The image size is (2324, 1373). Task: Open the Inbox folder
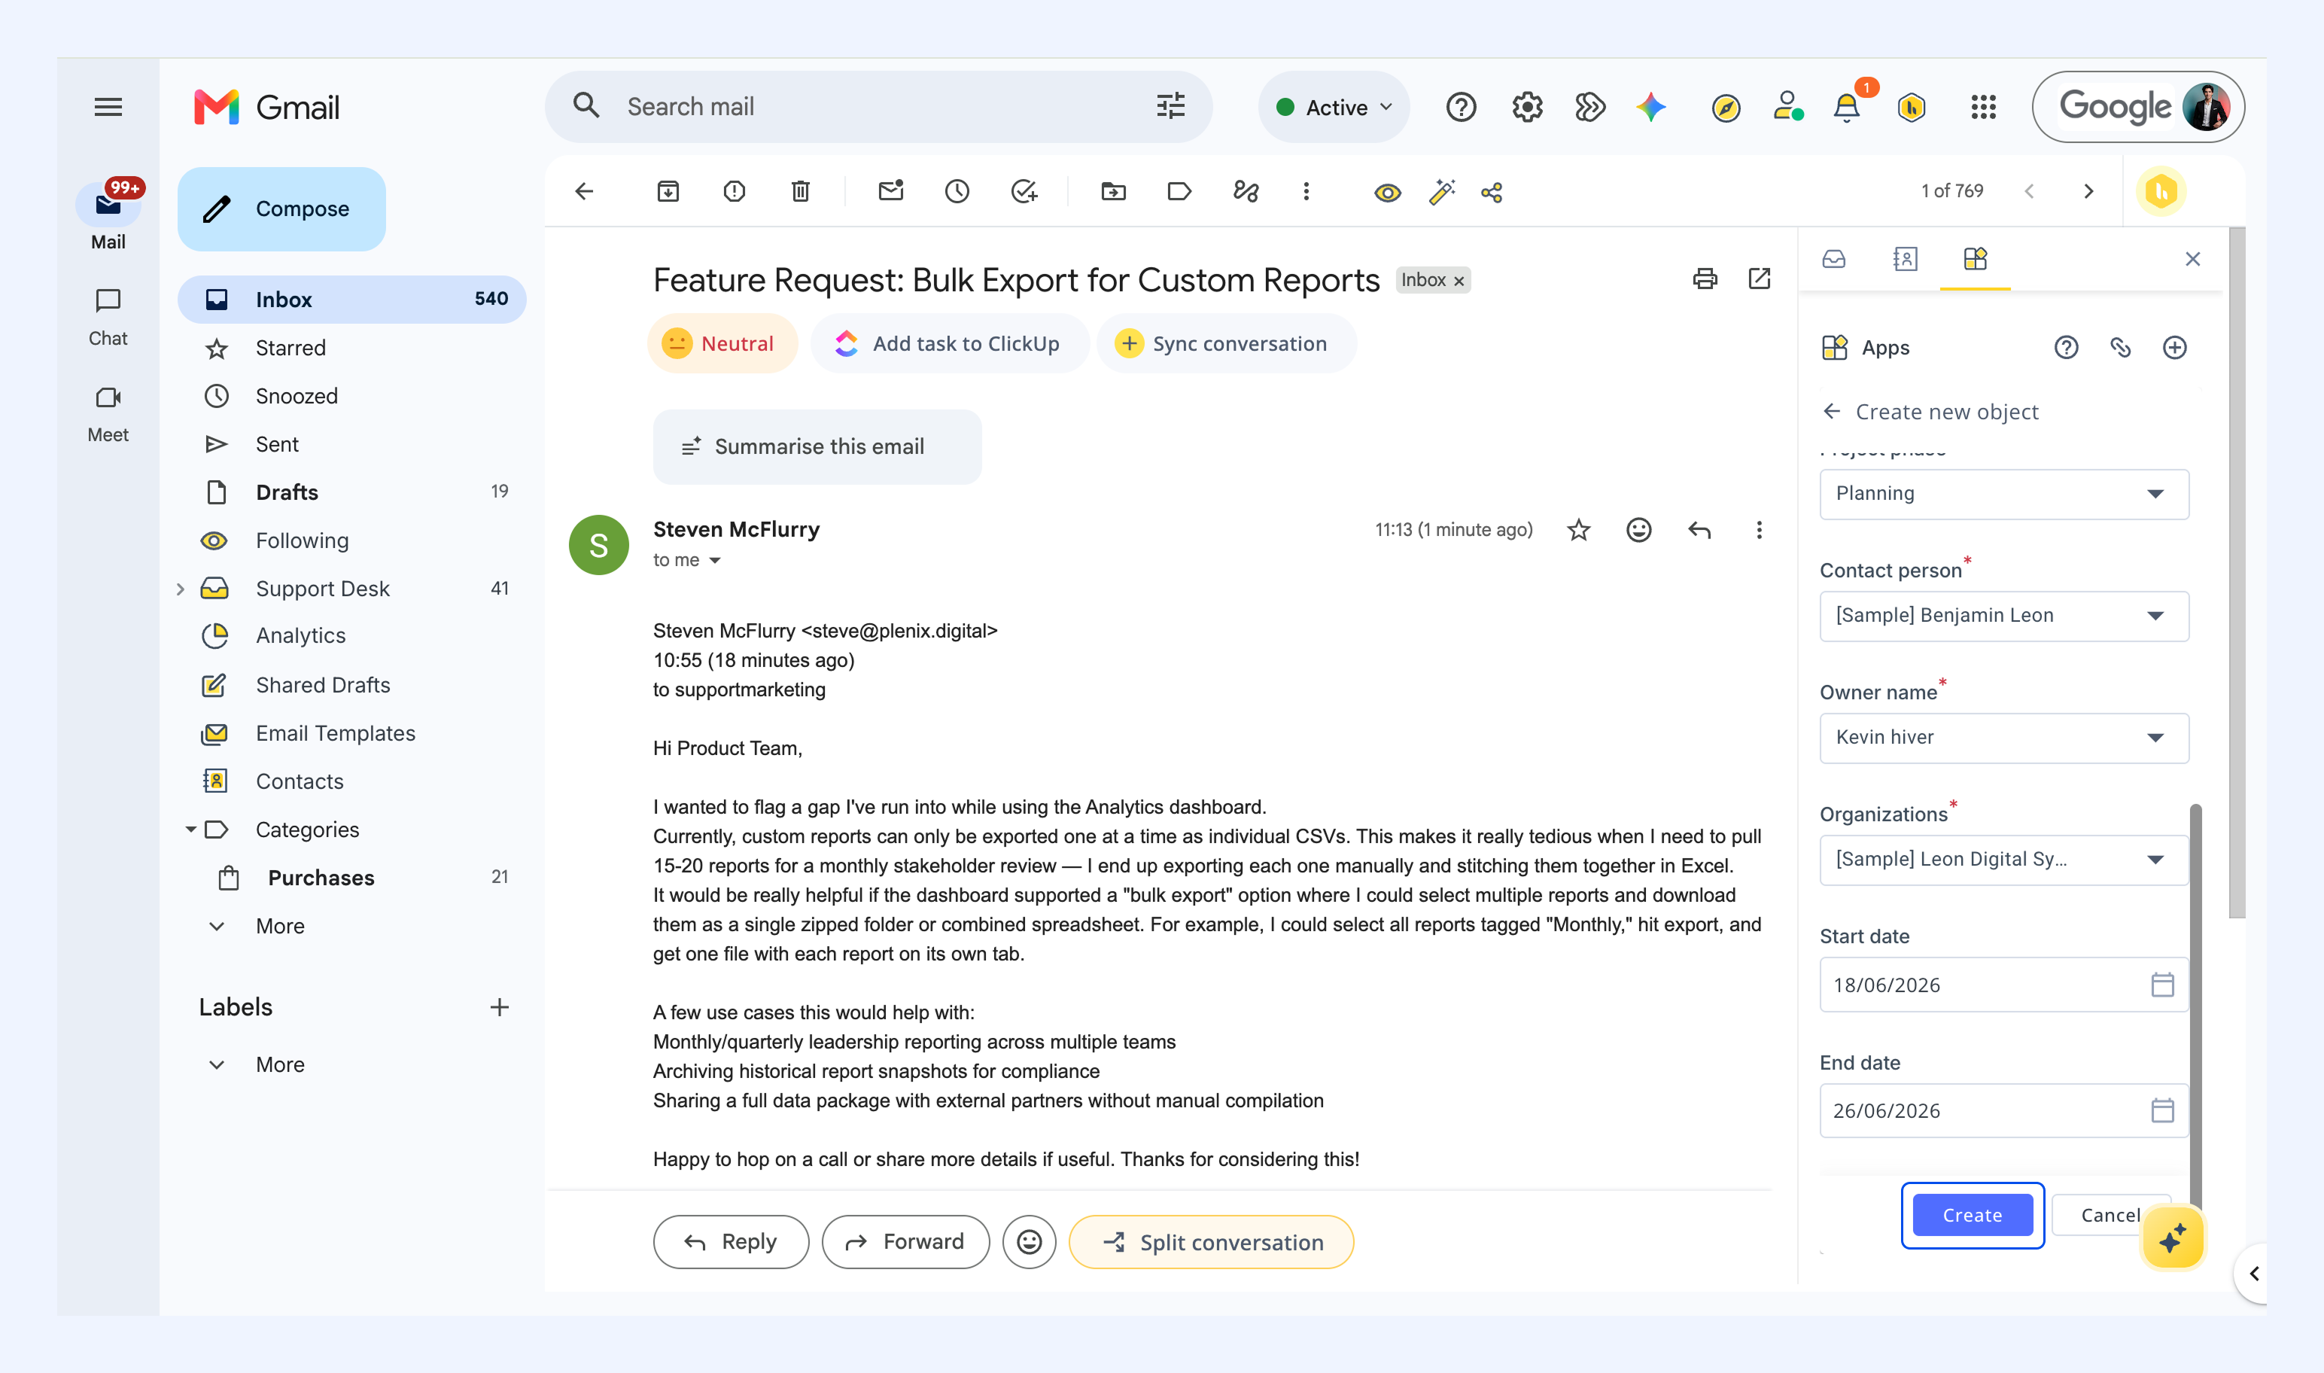pyautogui.click(x=351, y=300)
